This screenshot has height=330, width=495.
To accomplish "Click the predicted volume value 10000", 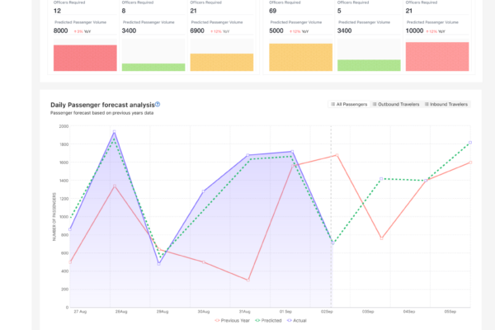I will [x=414, y=31].
